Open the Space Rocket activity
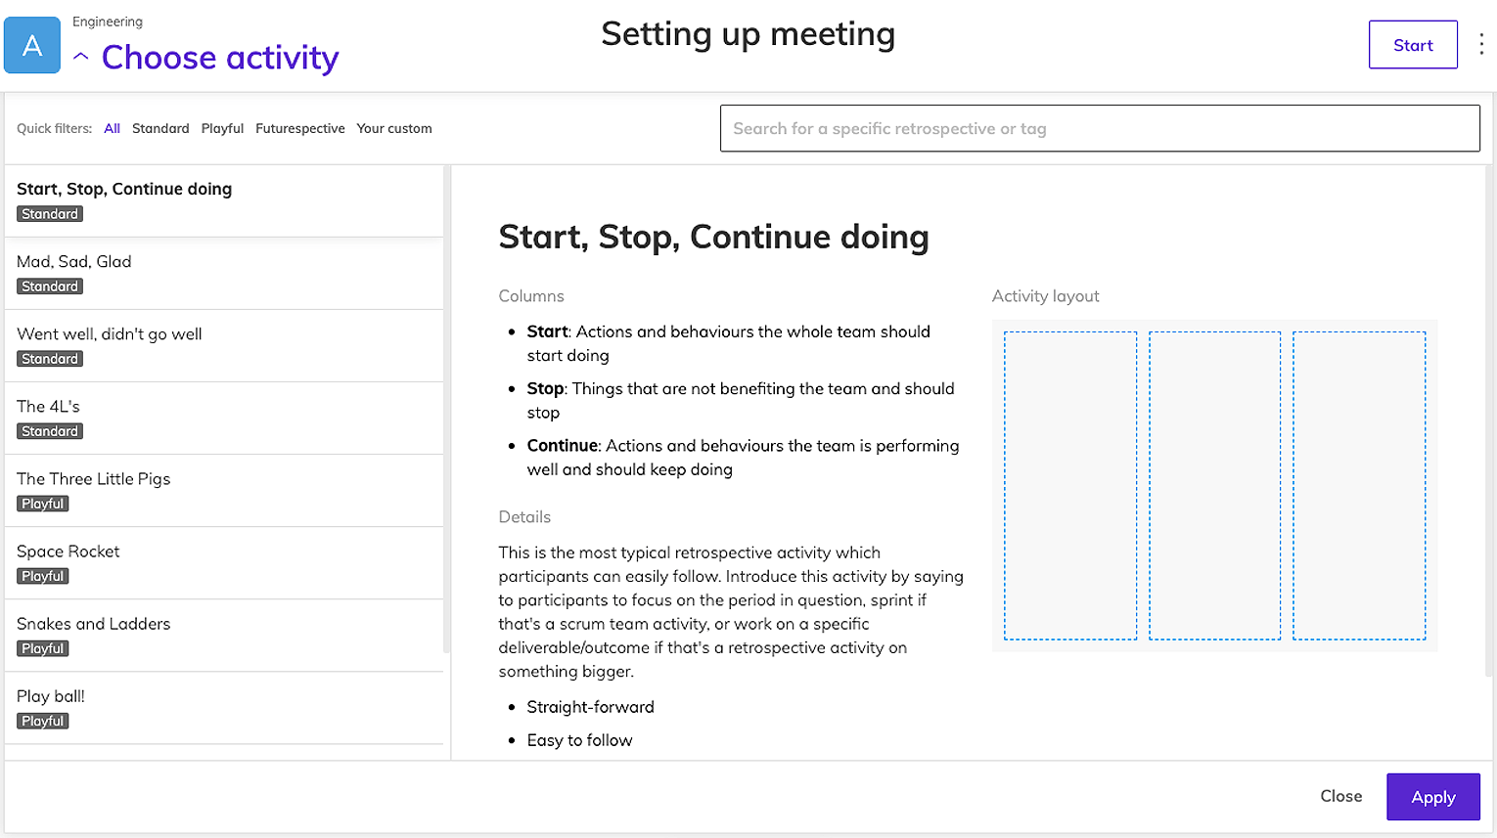Screen dimensions: 1497x838 (x=224, y=562)
